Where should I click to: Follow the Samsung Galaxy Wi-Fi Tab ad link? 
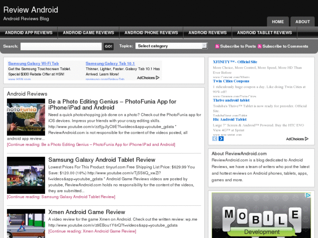(x=33, y=64)
